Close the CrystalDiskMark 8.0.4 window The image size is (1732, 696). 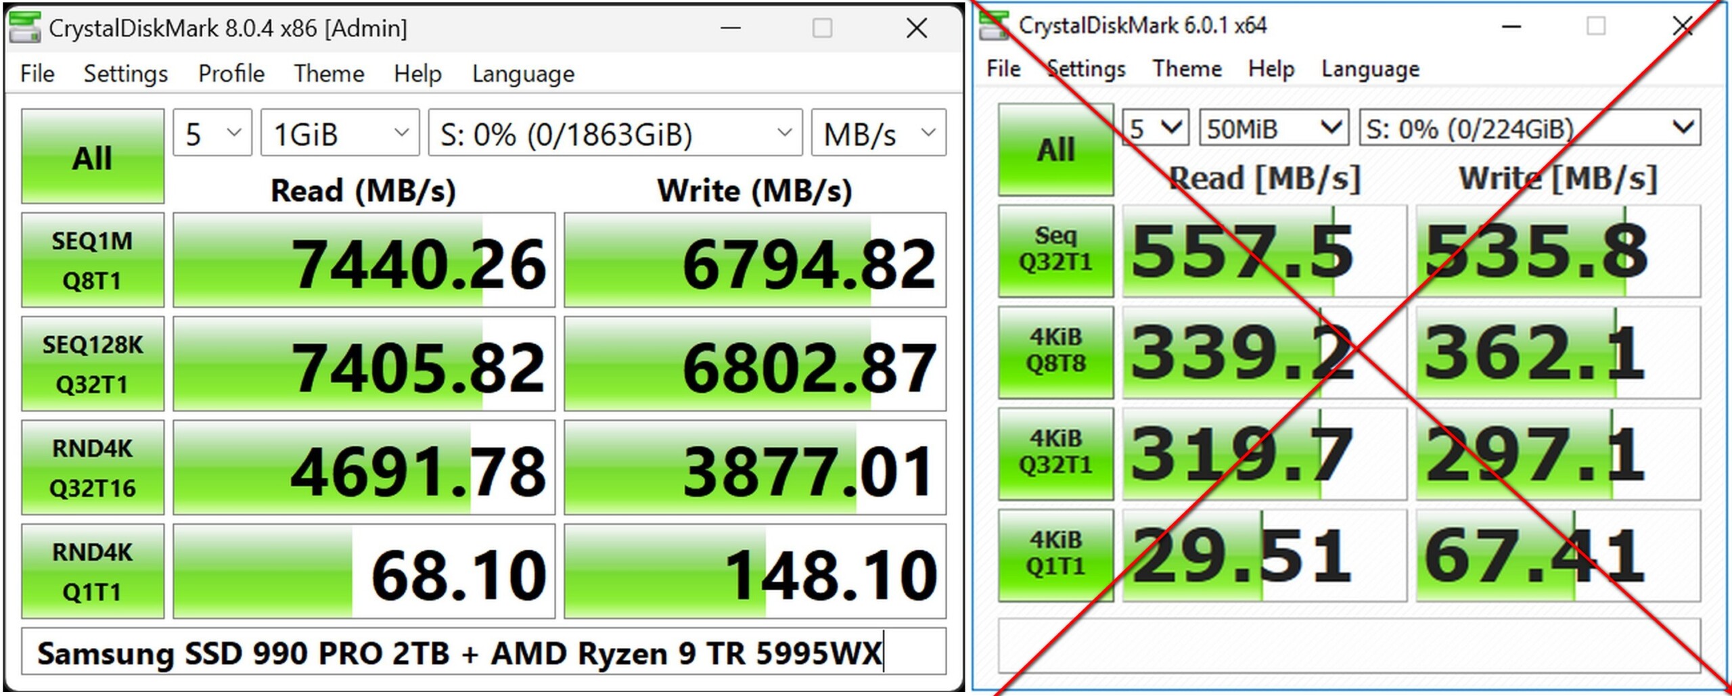917,28
